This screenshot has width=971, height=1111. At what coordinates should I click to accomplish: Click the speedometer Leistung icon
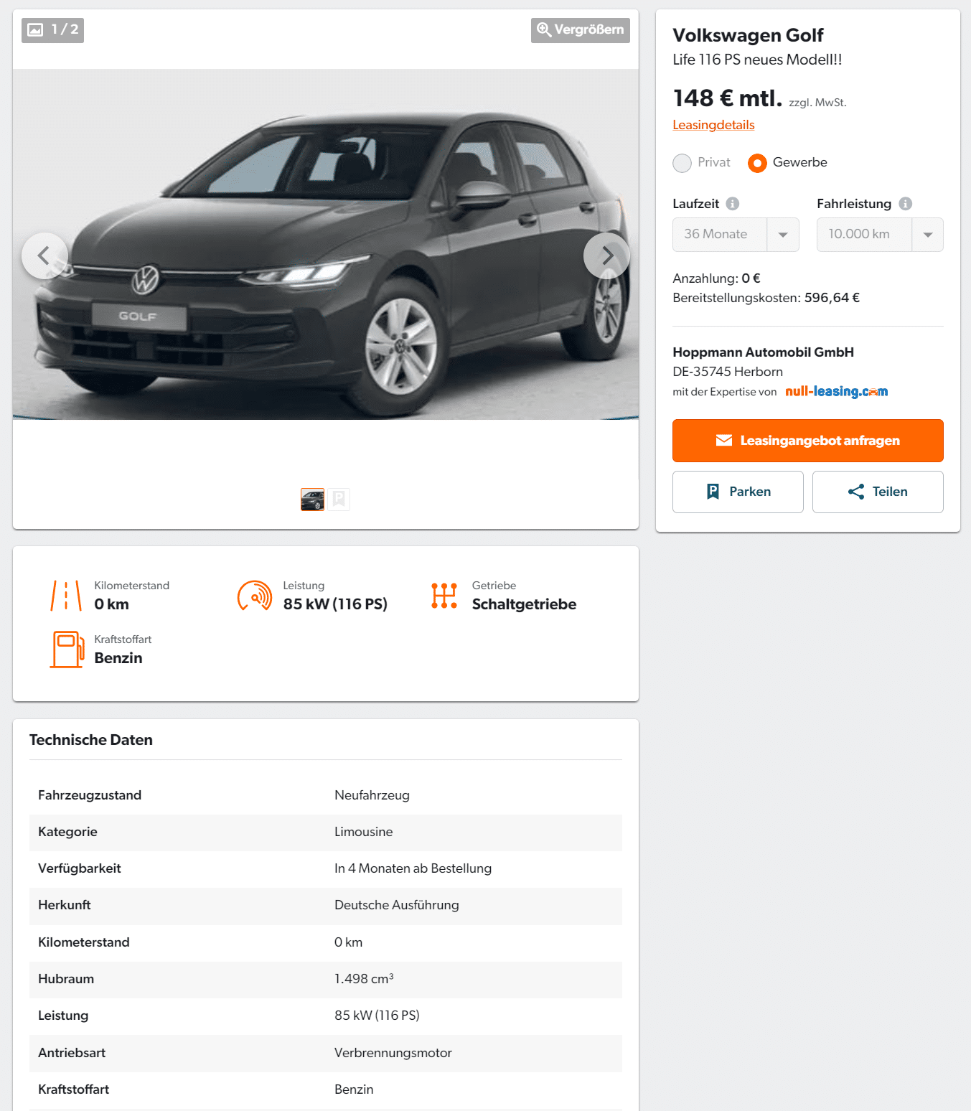coord(255,596)
